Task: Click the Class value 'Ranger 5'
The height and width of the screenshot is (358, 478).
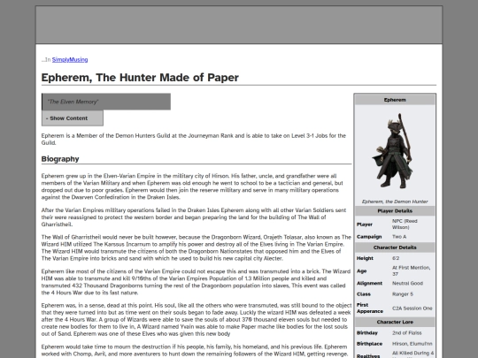Action: pos(403,294)
